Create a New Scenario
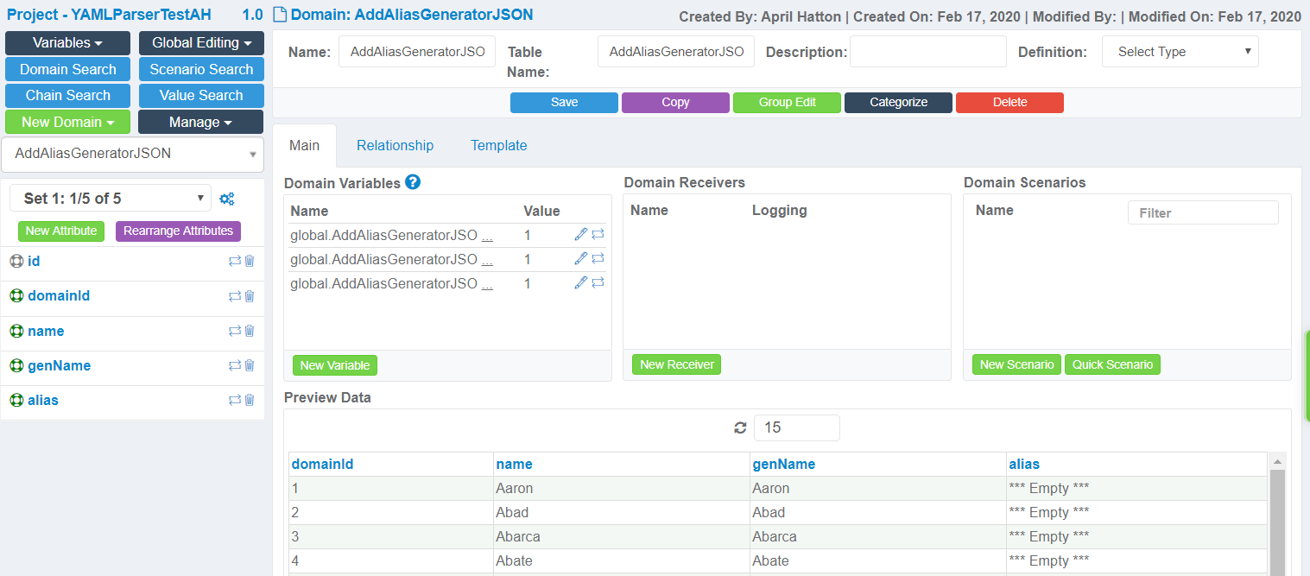 [x=1016, y=364]
